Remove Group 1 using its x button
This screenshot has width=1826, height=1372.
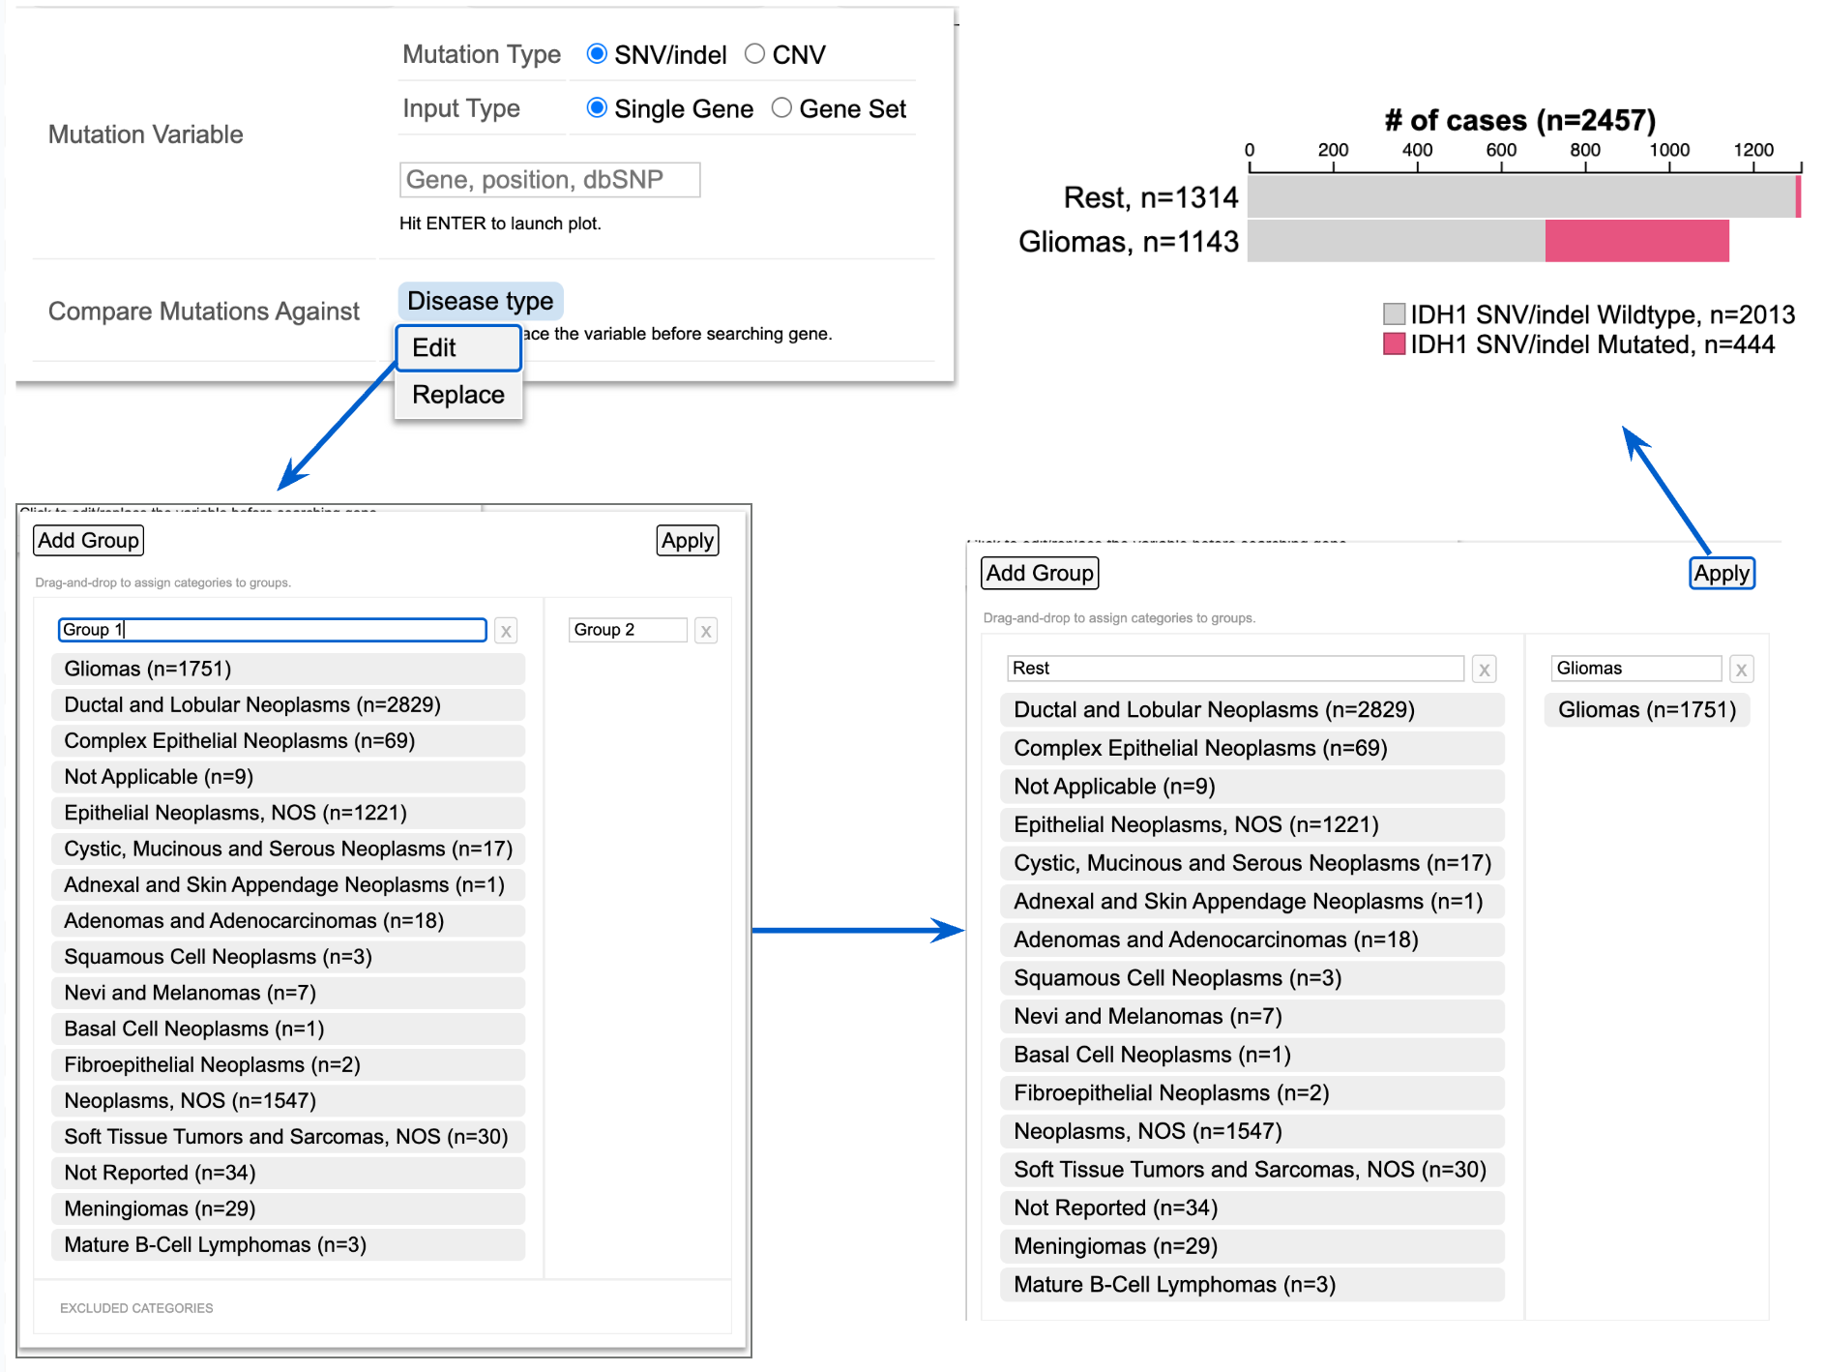coord(505,631)
